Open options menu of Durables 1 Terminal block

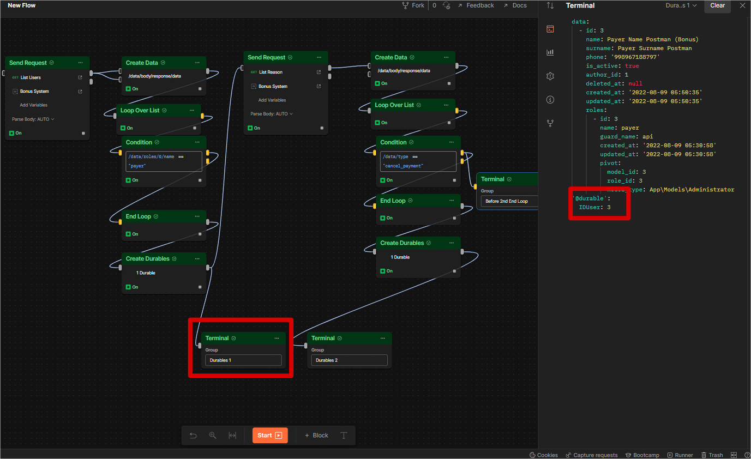pos(277,339)
